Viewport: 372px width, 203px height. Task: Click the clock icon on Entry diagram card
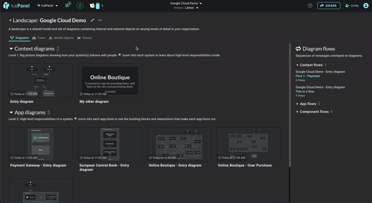click(12, 94)
